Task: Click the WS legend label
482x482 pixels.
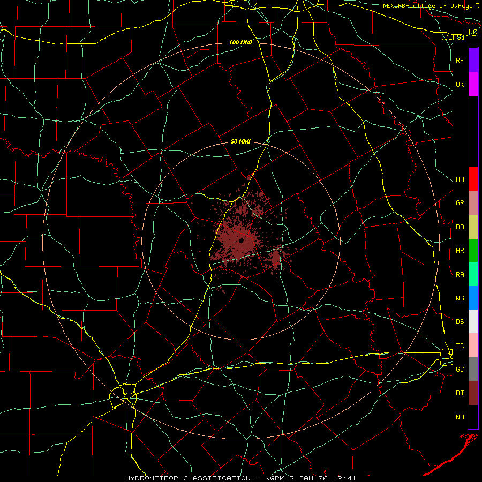Action: (x=460, y=298)
